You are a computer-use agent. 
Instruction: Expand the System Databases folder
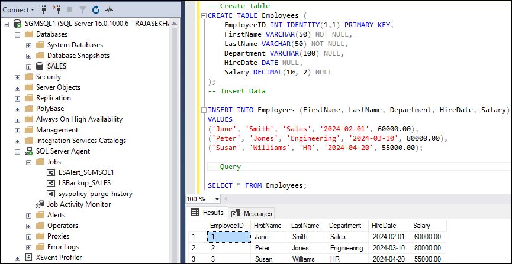29,45
